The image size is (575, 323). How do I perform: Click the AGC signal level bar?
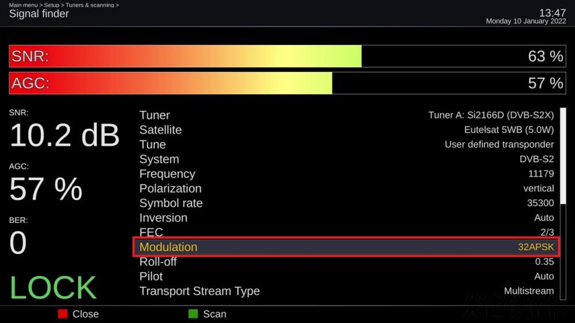pos(287,83)
